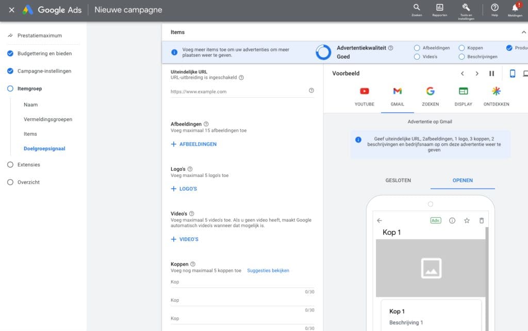The height and width of the screenshot is (331, 528).
Task: Click the third Kop headline field
Action: (242, 319)
